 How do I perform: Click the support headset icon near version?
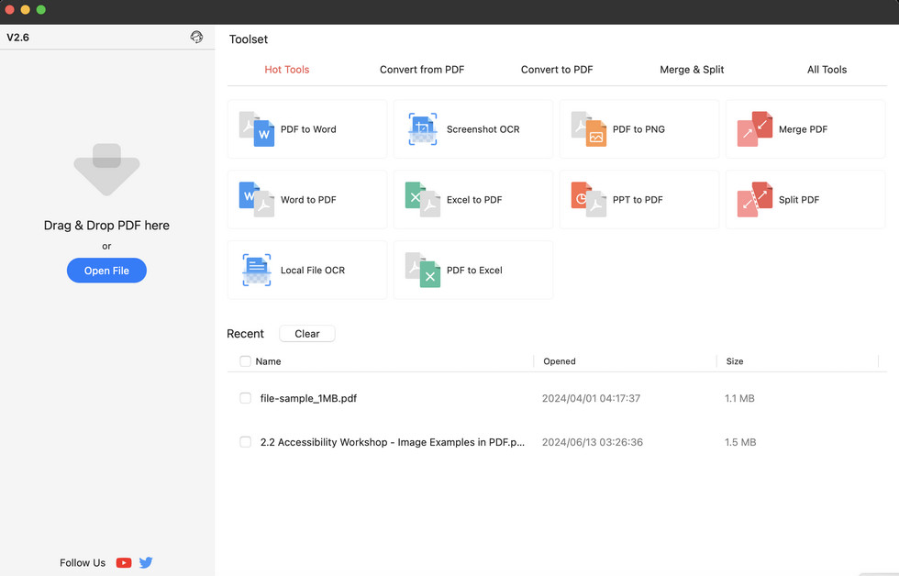pos(196,38)
